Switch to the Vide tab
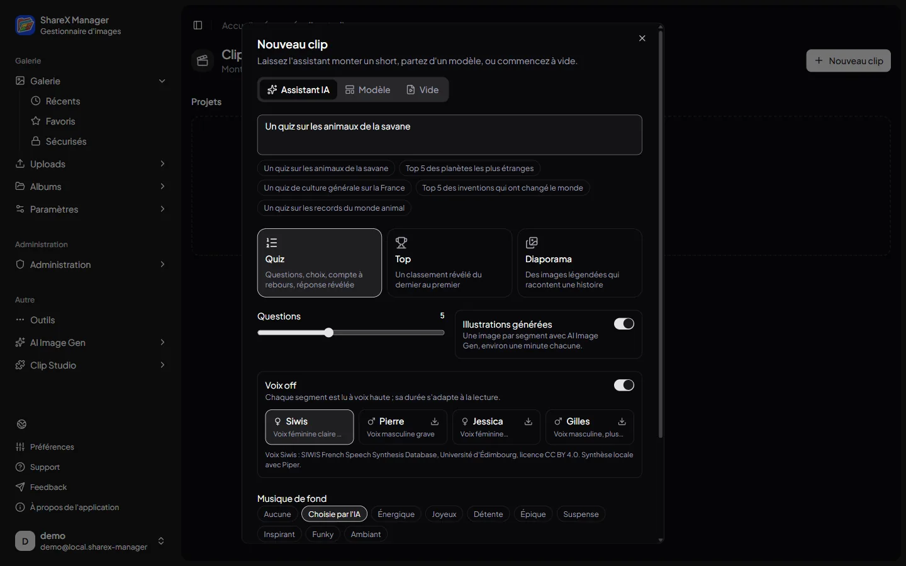The width and height of the screenshot is (906, 566). pos(423,90)
